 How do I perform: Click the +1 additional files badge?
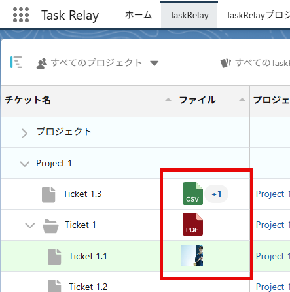pyautogui.click(x=217, y=194)
